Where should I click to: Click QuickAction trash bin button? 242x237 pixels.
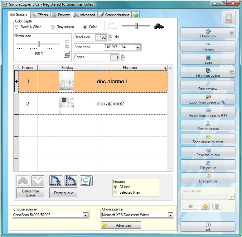[x=217, y=206]
